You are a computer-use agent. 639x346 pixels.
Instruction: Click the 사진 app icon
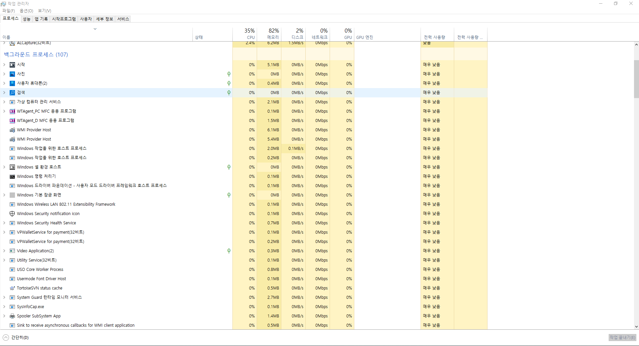(x=12, y=74)
